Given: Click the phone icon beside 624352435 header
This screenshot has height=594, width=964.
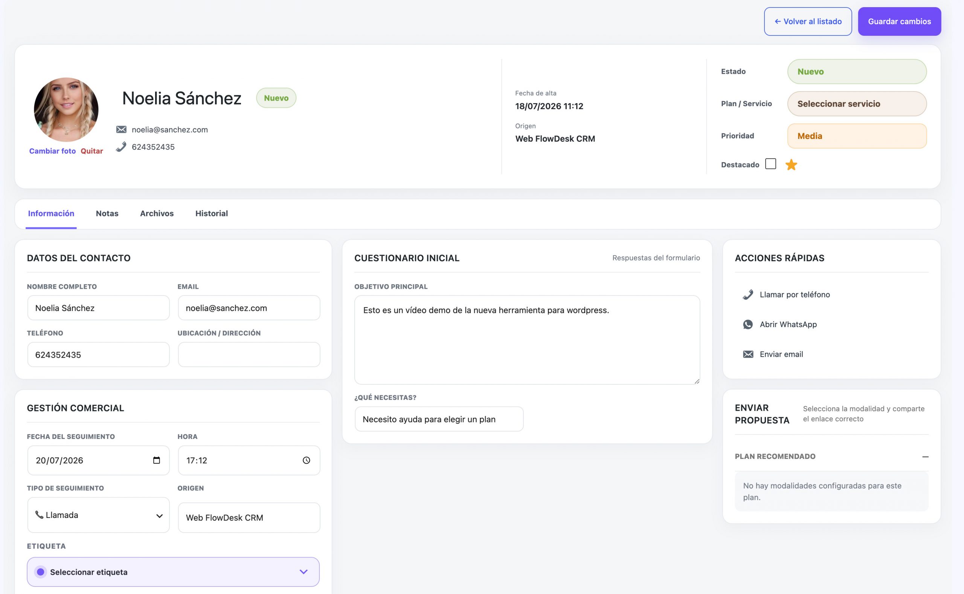Looking at the screenshot, I should pos(121,147).
